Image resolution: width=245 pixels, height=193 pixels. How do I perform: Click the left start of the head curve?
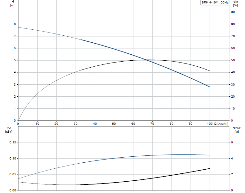[18, 27]
